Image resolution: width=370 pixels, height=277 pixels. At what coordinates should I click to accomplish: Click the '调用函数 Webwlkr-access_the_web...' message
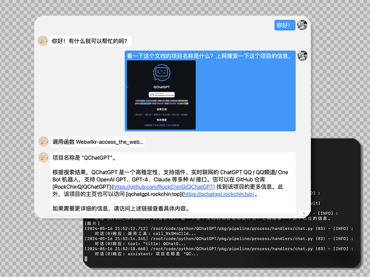97,142
